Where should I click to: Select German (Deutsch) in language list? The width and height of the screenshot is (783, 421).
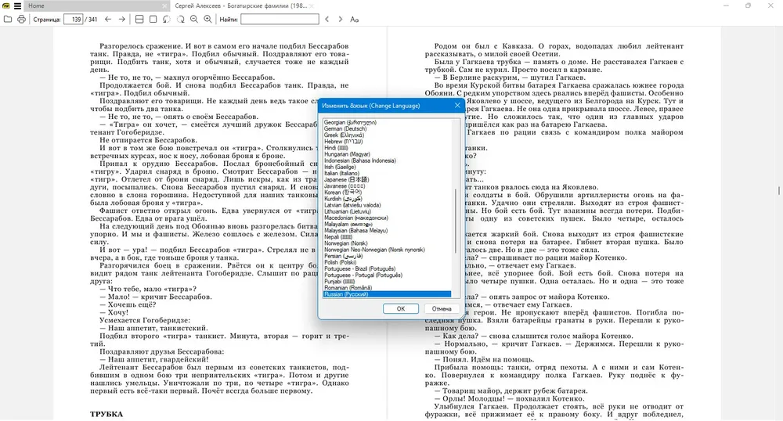click(345, 128)
